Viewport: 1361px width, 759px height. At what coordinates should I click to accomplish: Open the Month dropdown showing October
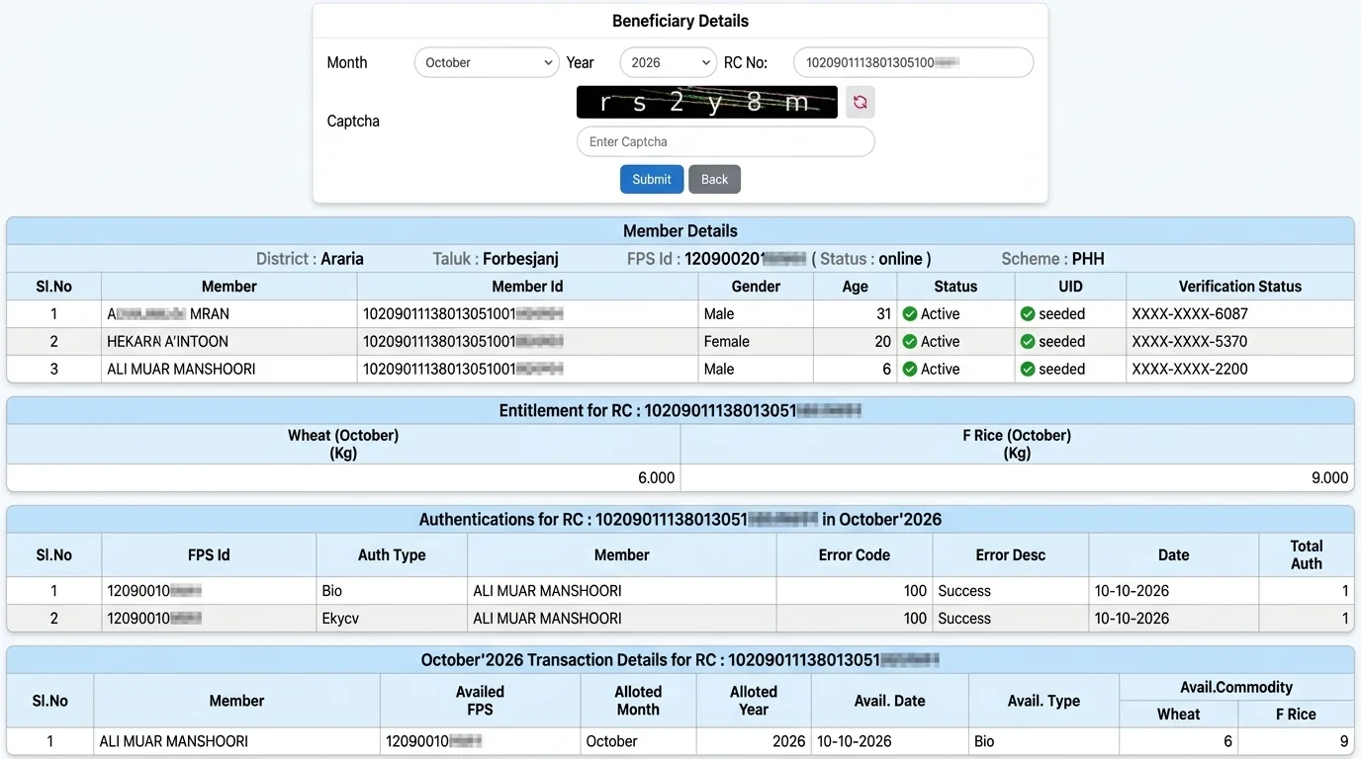point(487,62)
